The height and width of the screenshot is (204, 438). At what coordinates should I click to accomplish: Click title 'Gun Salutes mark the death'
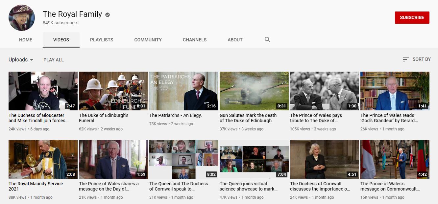tap(248, 118)
